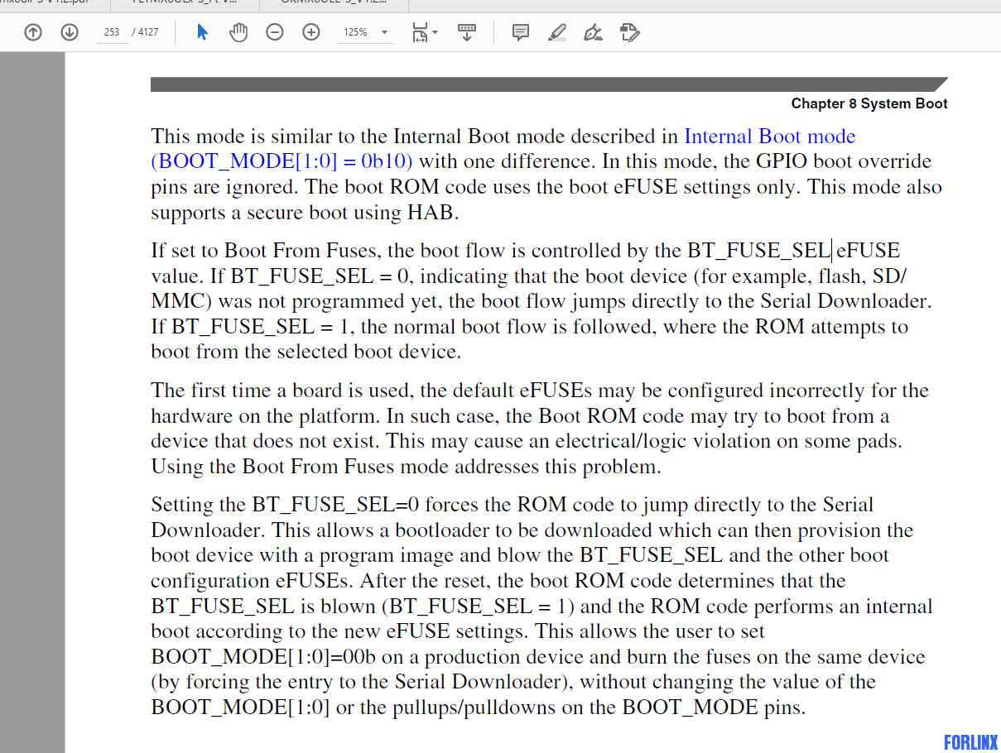1001x753 pixels.
Task: Follow the (BOOT_MODE[1:0] = 0b10) link
Action: [x=282, y=161]
